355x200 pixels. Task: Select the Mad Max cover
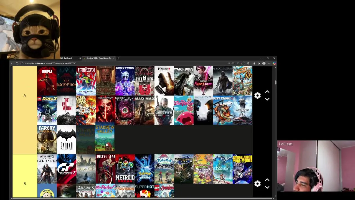[x=144, y=110]
